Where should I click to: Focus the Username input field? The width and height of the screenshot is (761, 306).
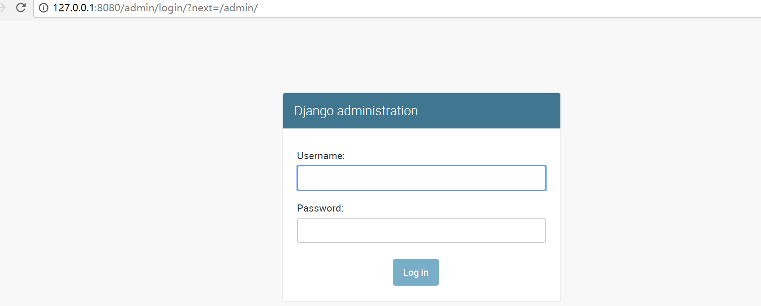422,178
